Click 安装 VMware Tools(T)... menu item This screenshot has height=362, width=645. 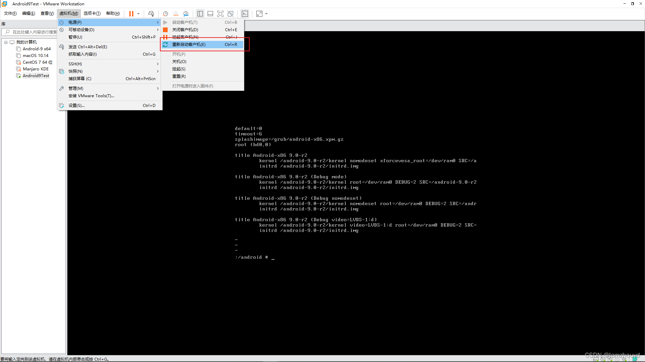[91, 96]
